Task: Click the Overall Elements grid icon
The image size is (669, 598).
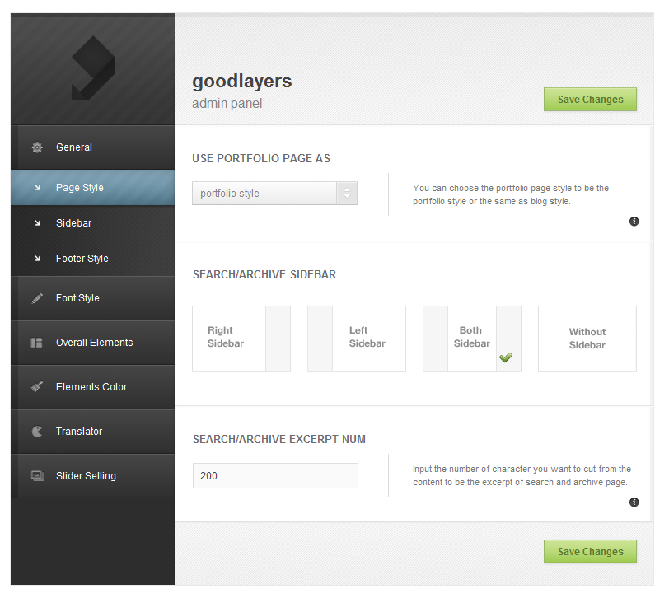Action: tap(36, 343)
